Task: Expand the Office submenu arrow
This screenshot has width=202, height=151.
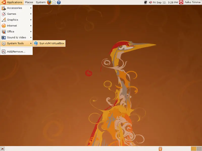Action: point(31,32)
